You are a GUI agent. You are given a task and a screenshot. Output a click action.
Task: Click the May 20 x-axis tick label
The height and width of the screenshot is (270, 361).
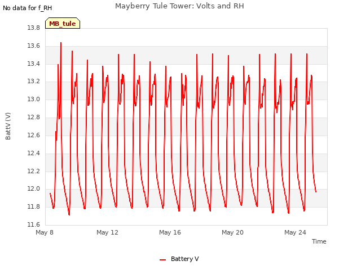tap(232, 232)
